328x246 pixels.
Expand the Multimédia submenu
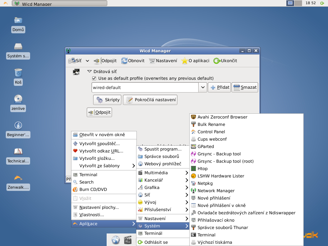[x=163, y=173]
